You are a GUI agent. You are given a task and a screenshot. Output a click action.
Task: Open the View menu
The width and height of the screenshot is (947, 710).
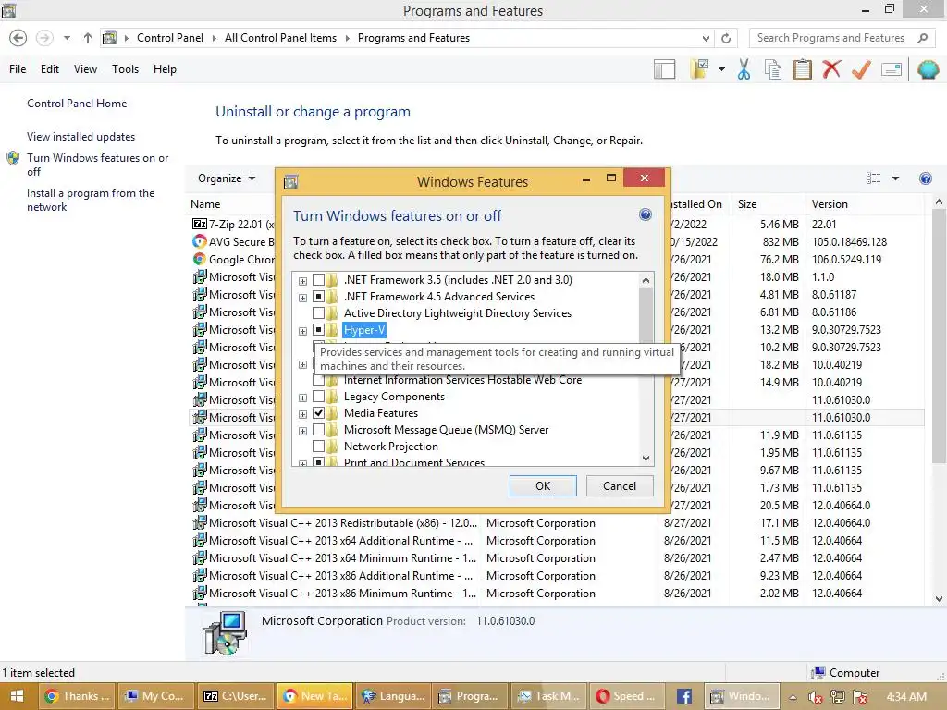[85, 69]
